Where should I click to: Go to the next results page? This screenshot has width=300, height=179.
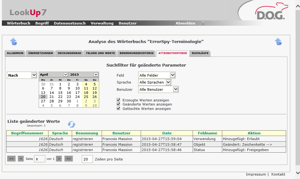click(59, 159)
